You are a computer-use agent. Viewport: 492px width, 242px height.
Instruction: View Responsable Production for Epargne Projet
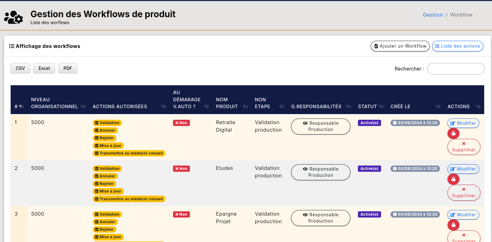tap(320, 218)
